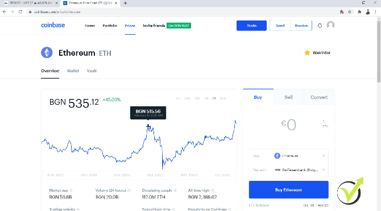Viewport: 381px width, 211px height.
Task: Set chart range to 24H
Action: click(x=187, y=98)
